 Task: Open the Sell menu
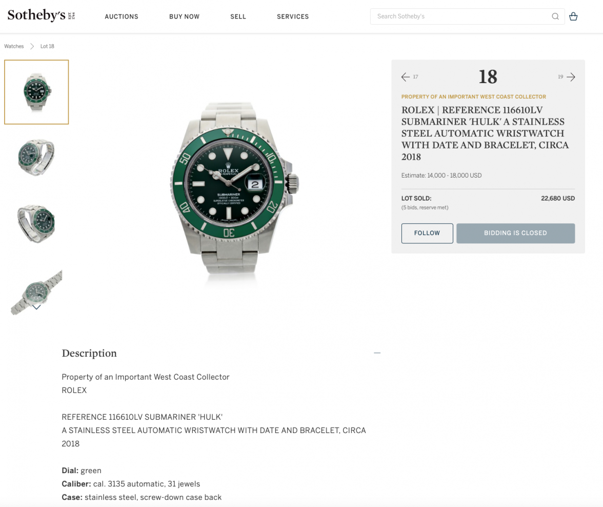[x=238, y=16]
